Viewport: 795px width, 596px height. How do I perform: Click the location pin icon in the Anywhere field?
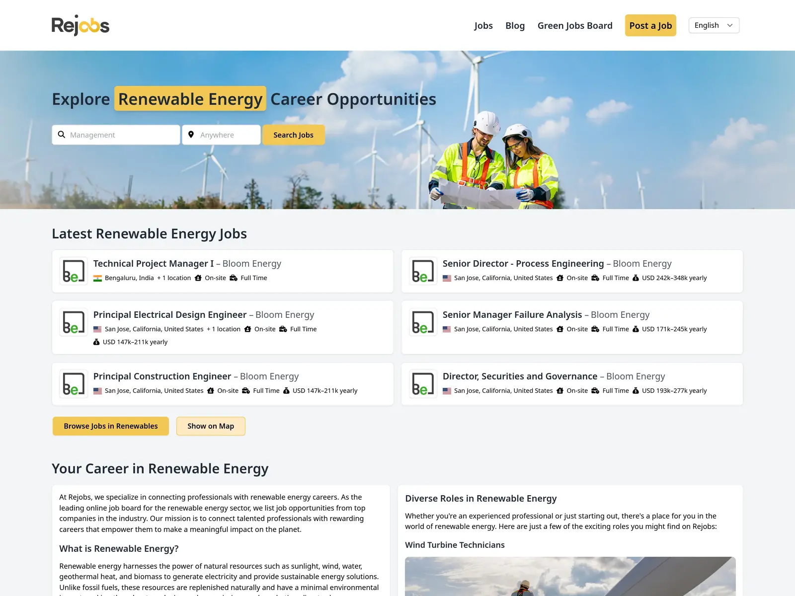pyautogui.click(x=191, y=135)
